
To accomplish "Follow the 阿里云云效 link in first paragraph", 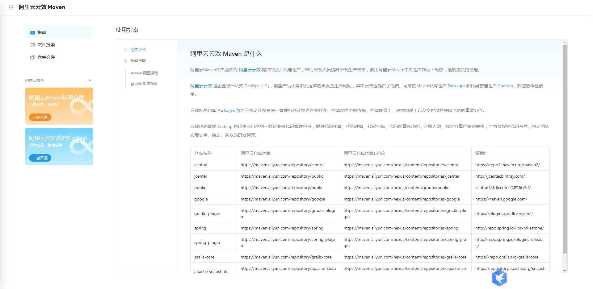I will pos(250,70).
